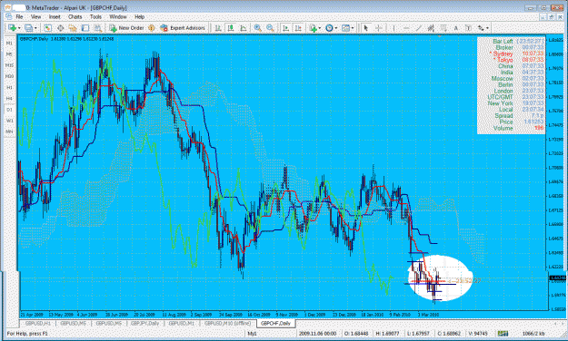The width and height of the screenshot is (568, 341).
Task: Open the Profiles toolbar icon
Action: [28, 28]
